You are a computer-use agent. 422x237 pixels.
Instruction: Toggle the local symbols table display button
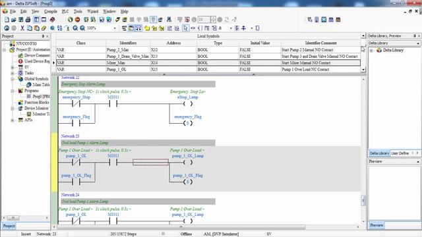coord(131,28)
